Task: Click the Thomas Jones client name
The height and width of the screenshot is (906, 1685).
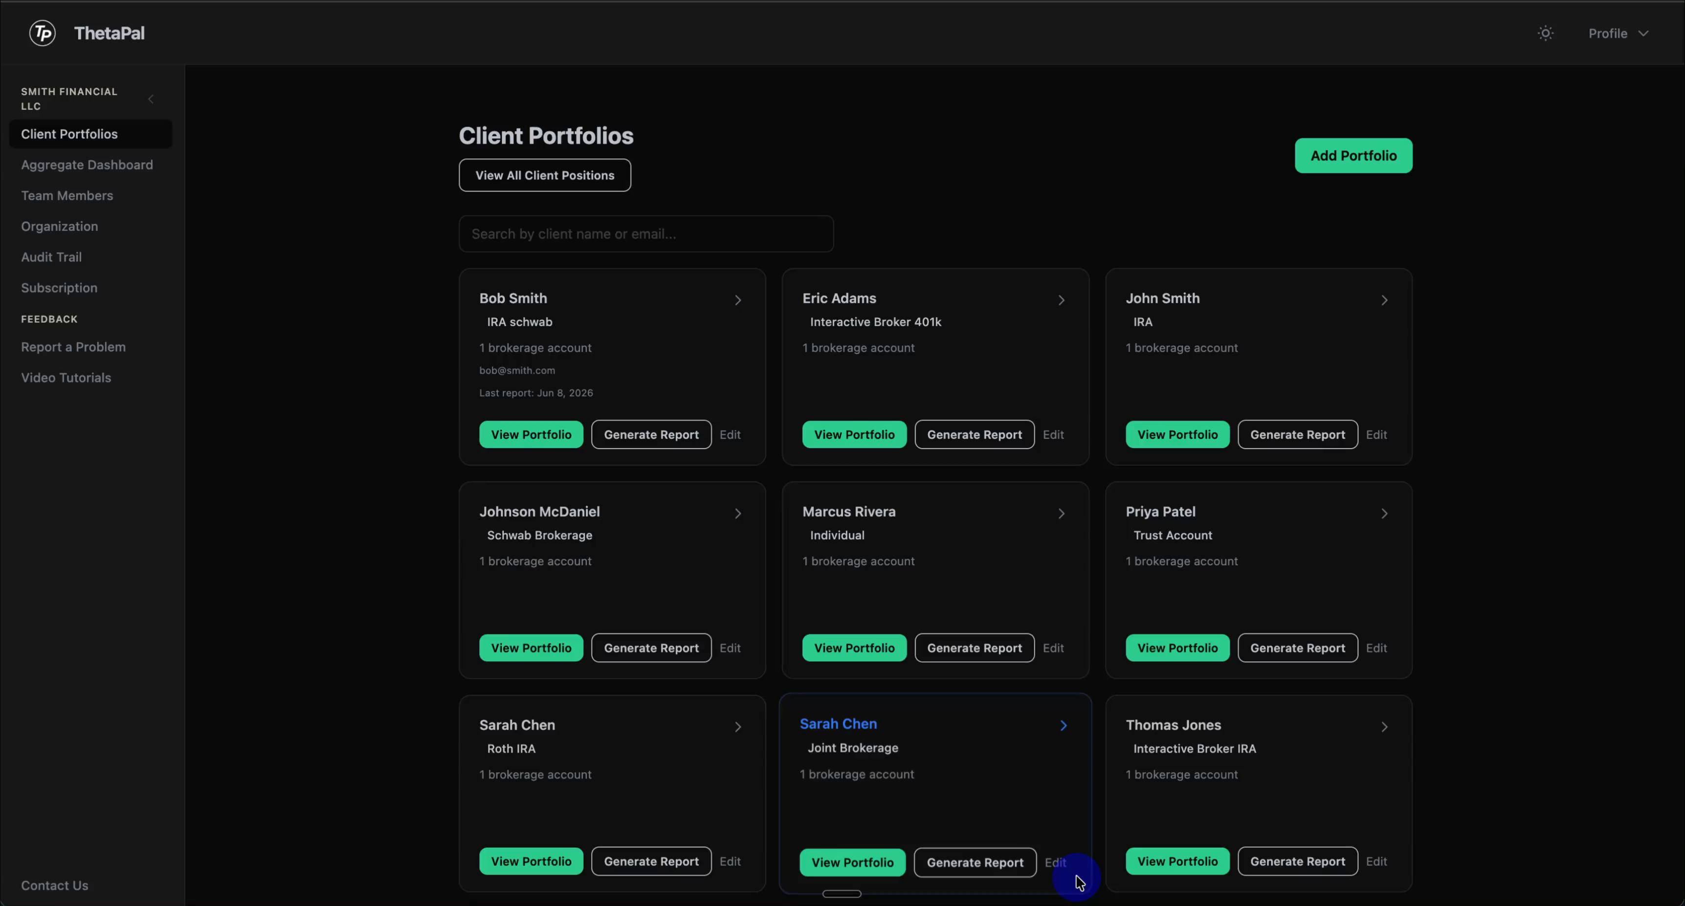Action: pyautogui.click(x=1173, y=725)
